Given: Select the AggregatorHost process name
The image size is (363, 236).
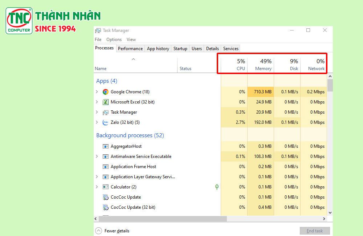Looking at the screenshot, I should [126, 146].
